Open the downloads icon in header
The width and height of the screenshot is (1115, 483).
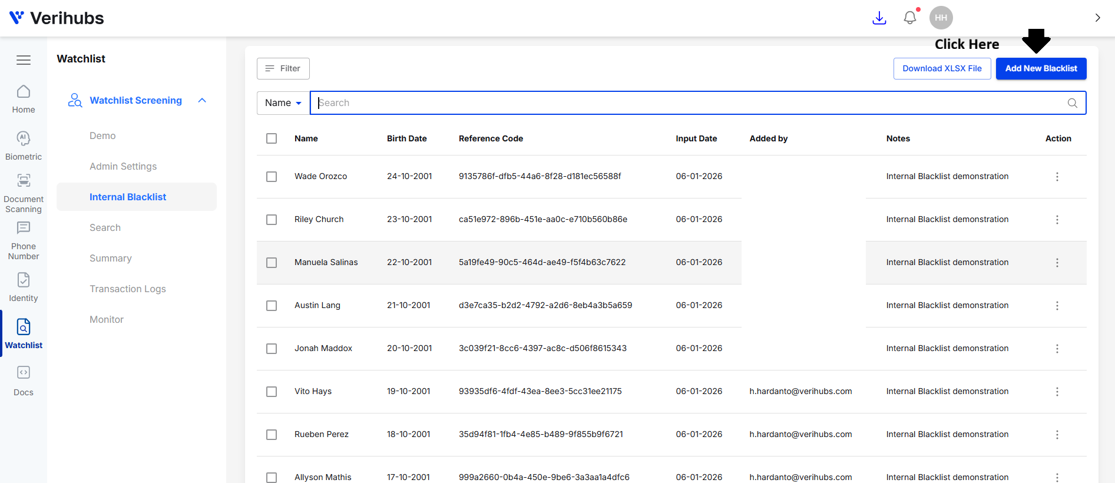[x=879, y=18]
